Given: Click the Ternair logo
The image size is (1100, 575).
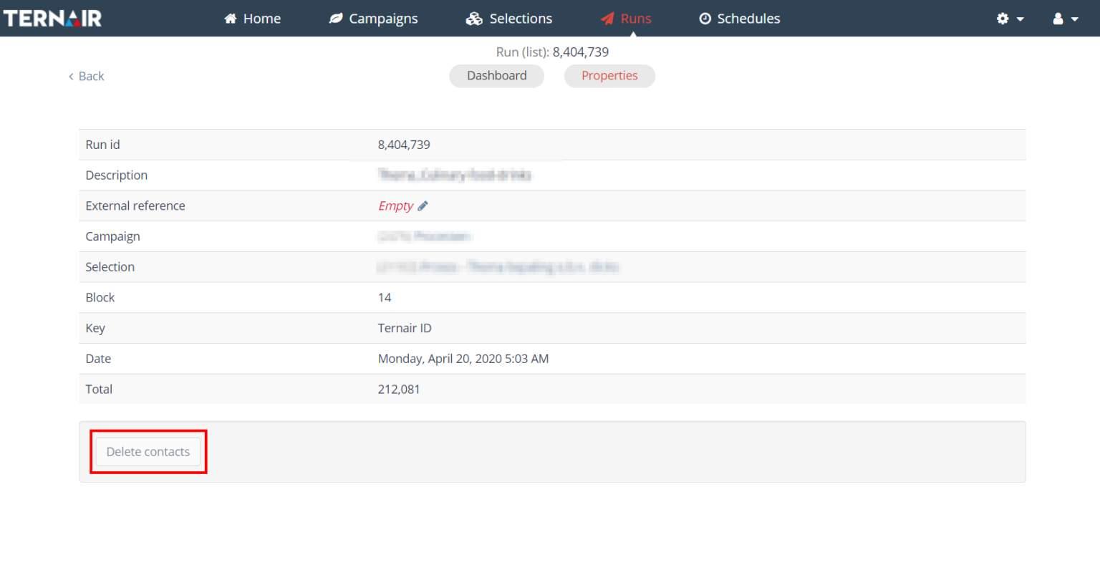Looking at the screenshot, I should [52, 18].
